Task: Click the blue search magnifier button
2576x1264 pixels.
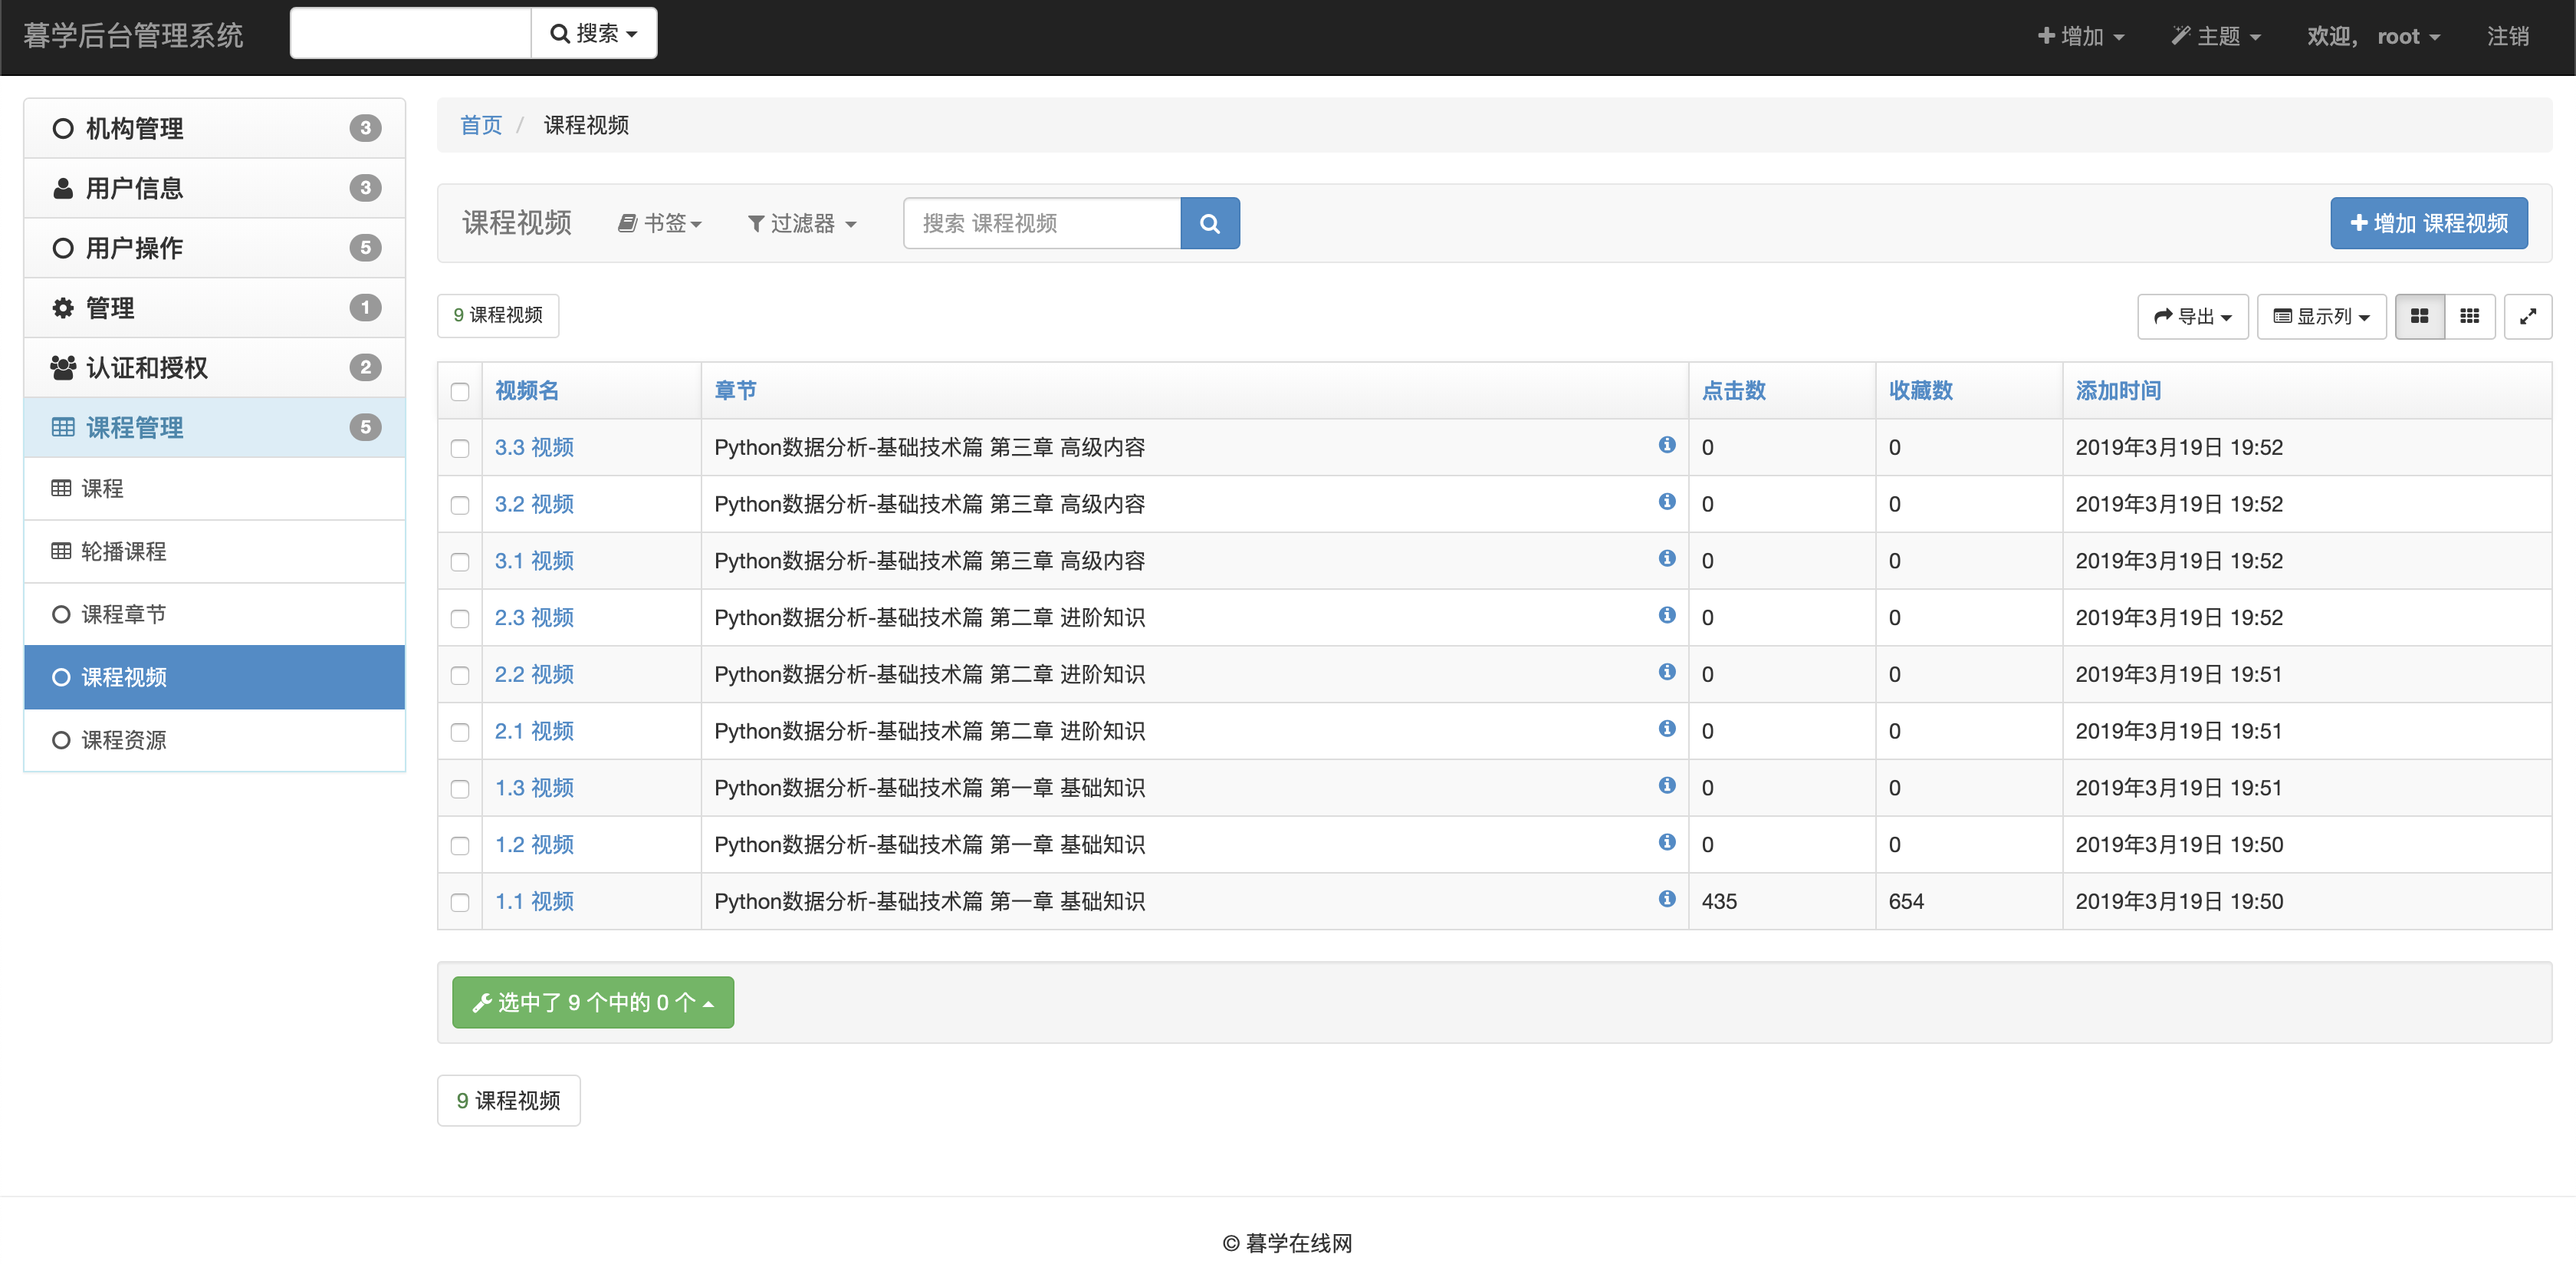Action: click(x=1209, y=223)
